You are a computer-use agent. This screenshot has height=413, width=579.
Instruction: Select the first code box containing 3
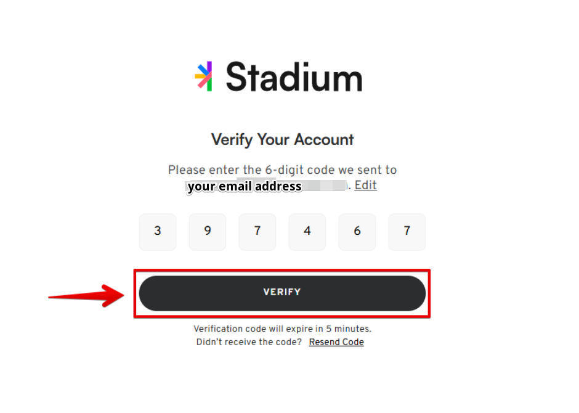158,232
